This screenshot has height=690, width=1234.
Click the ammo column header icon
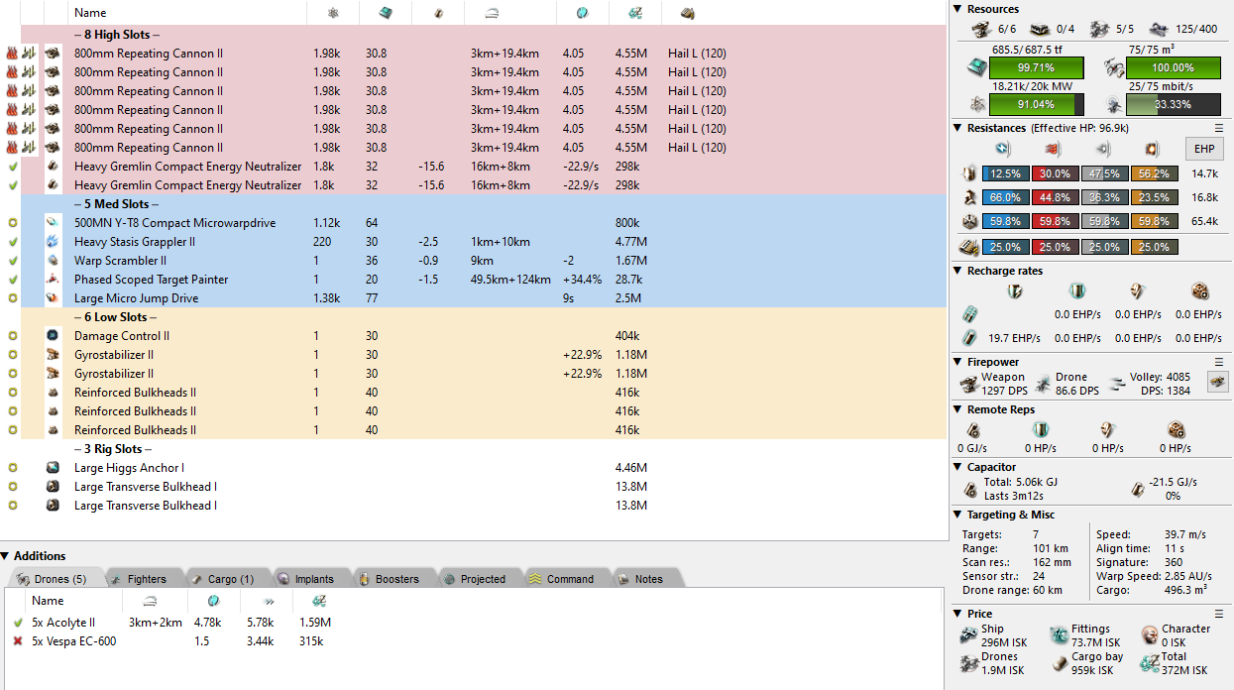pyautogui.click(x=688, y=13)
